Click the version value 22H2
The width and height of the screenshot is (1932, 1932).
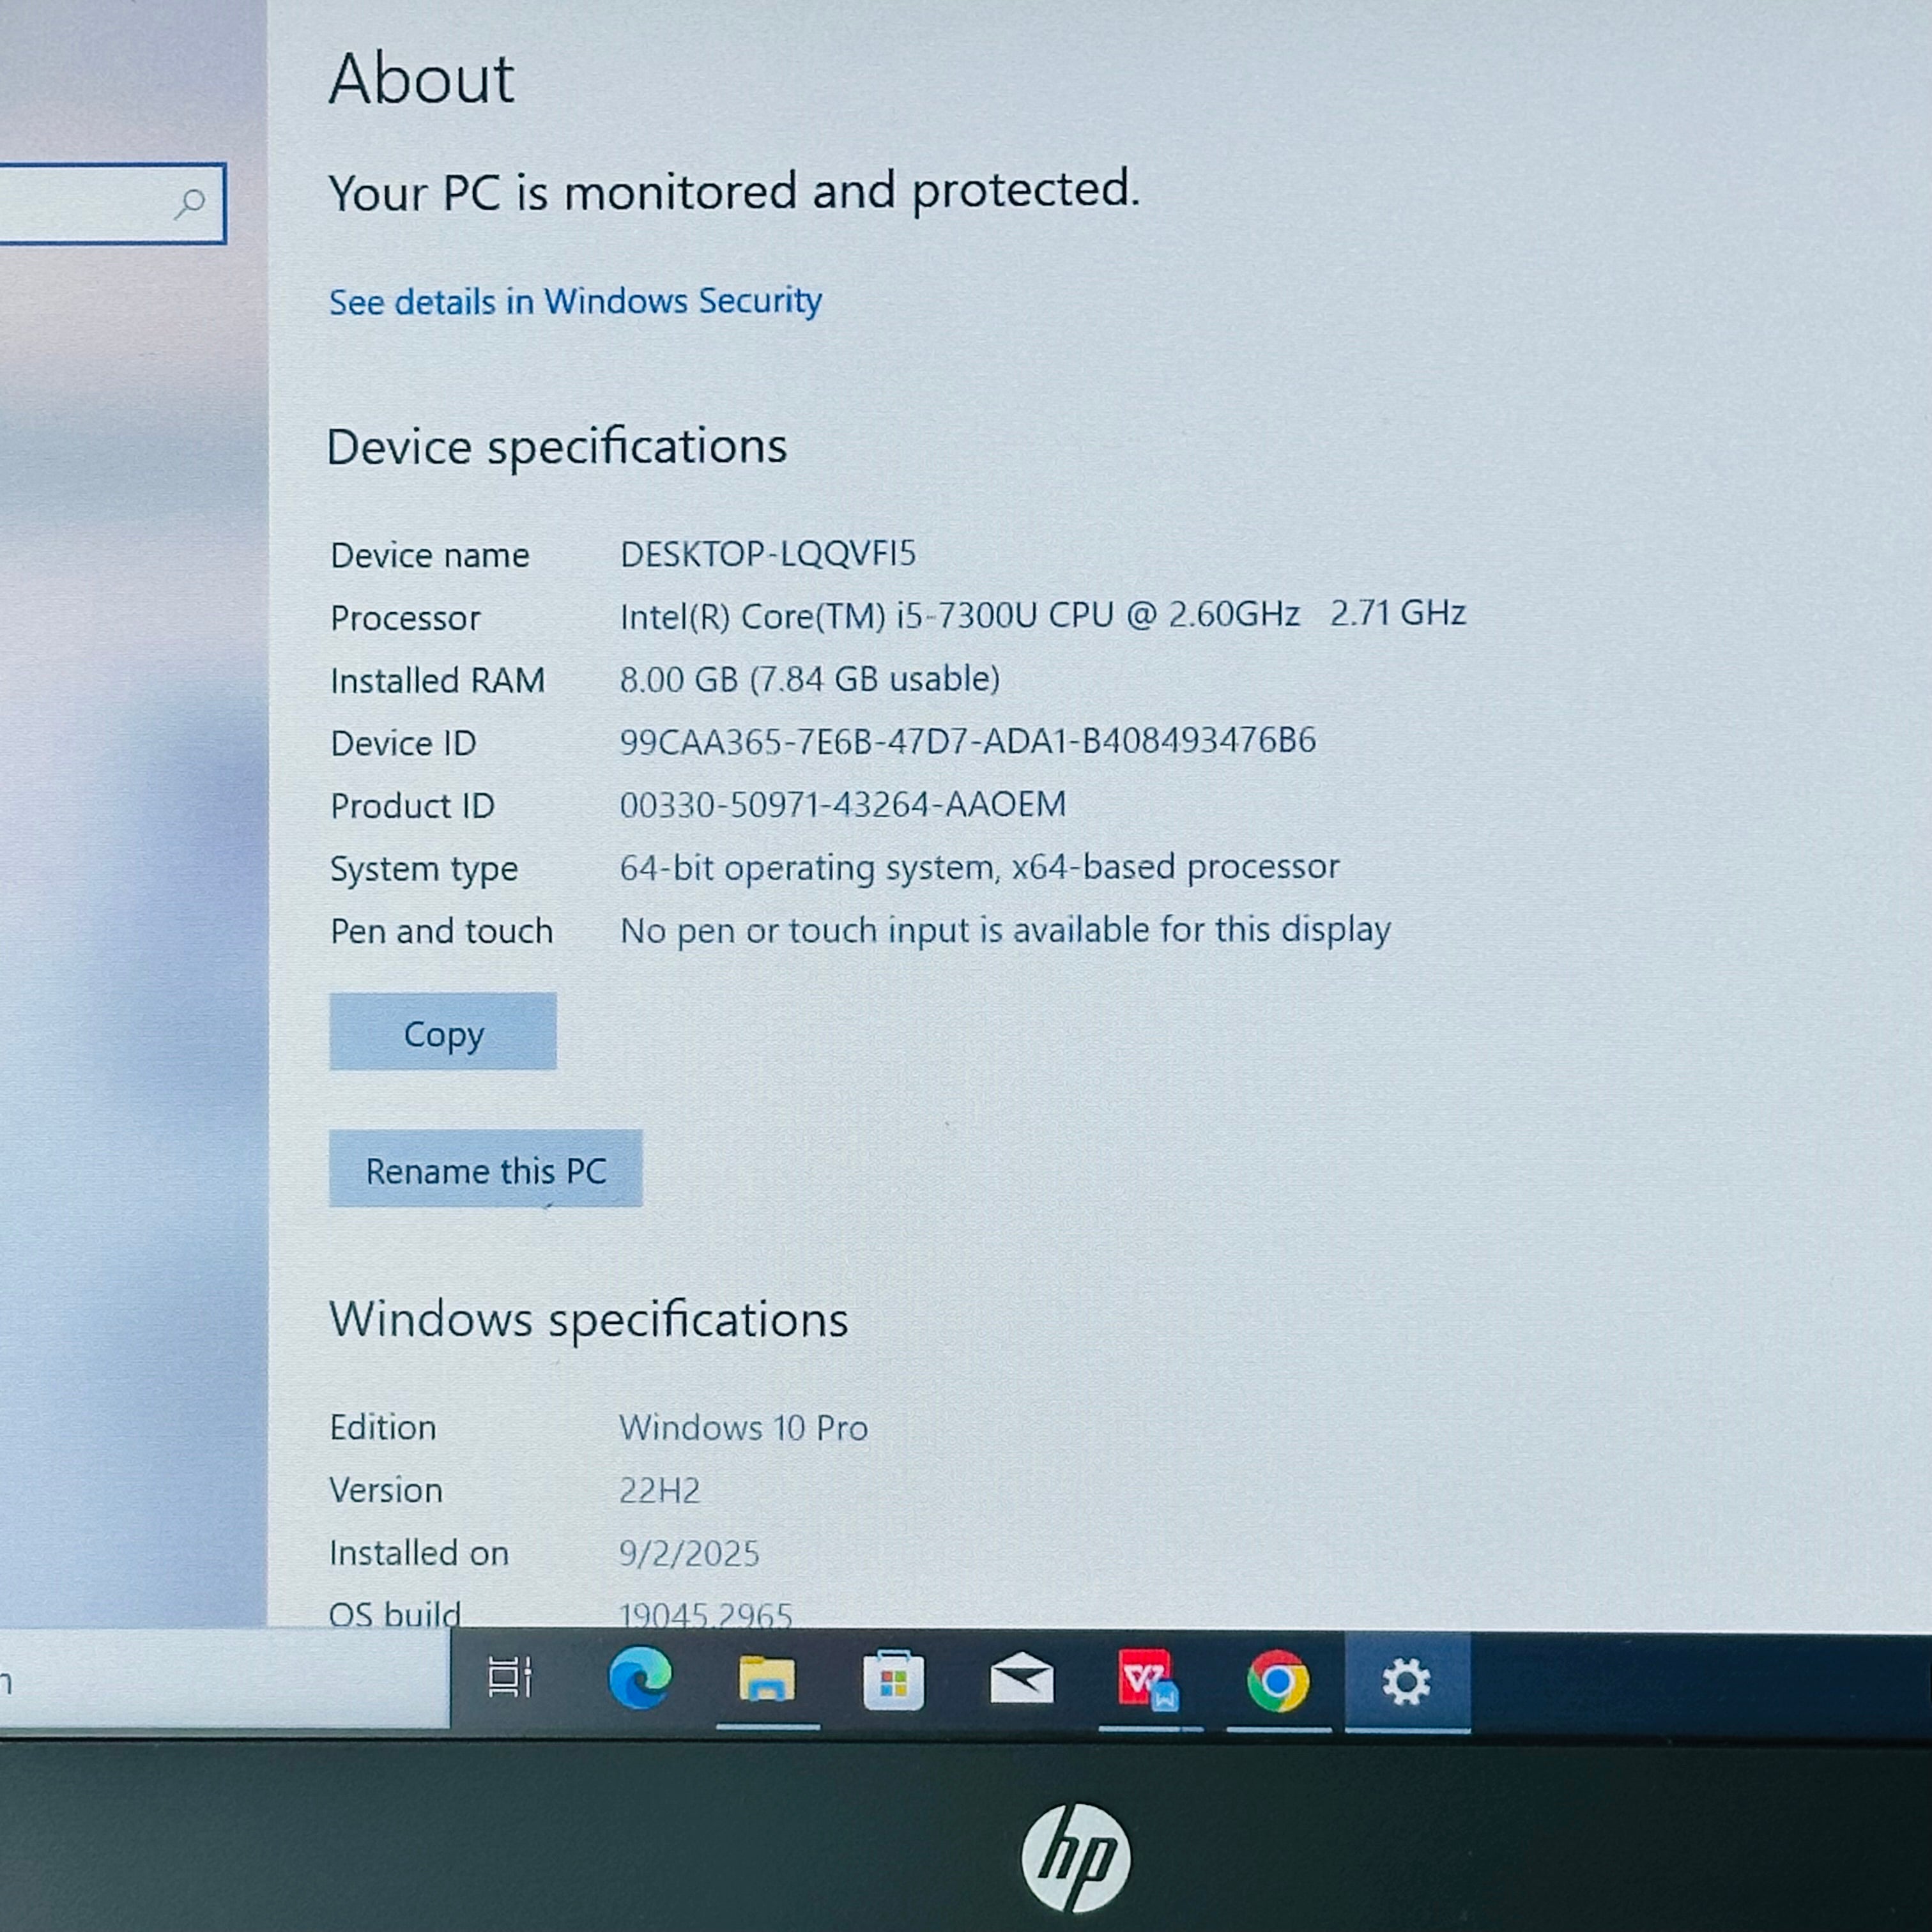coord(660,1490)
